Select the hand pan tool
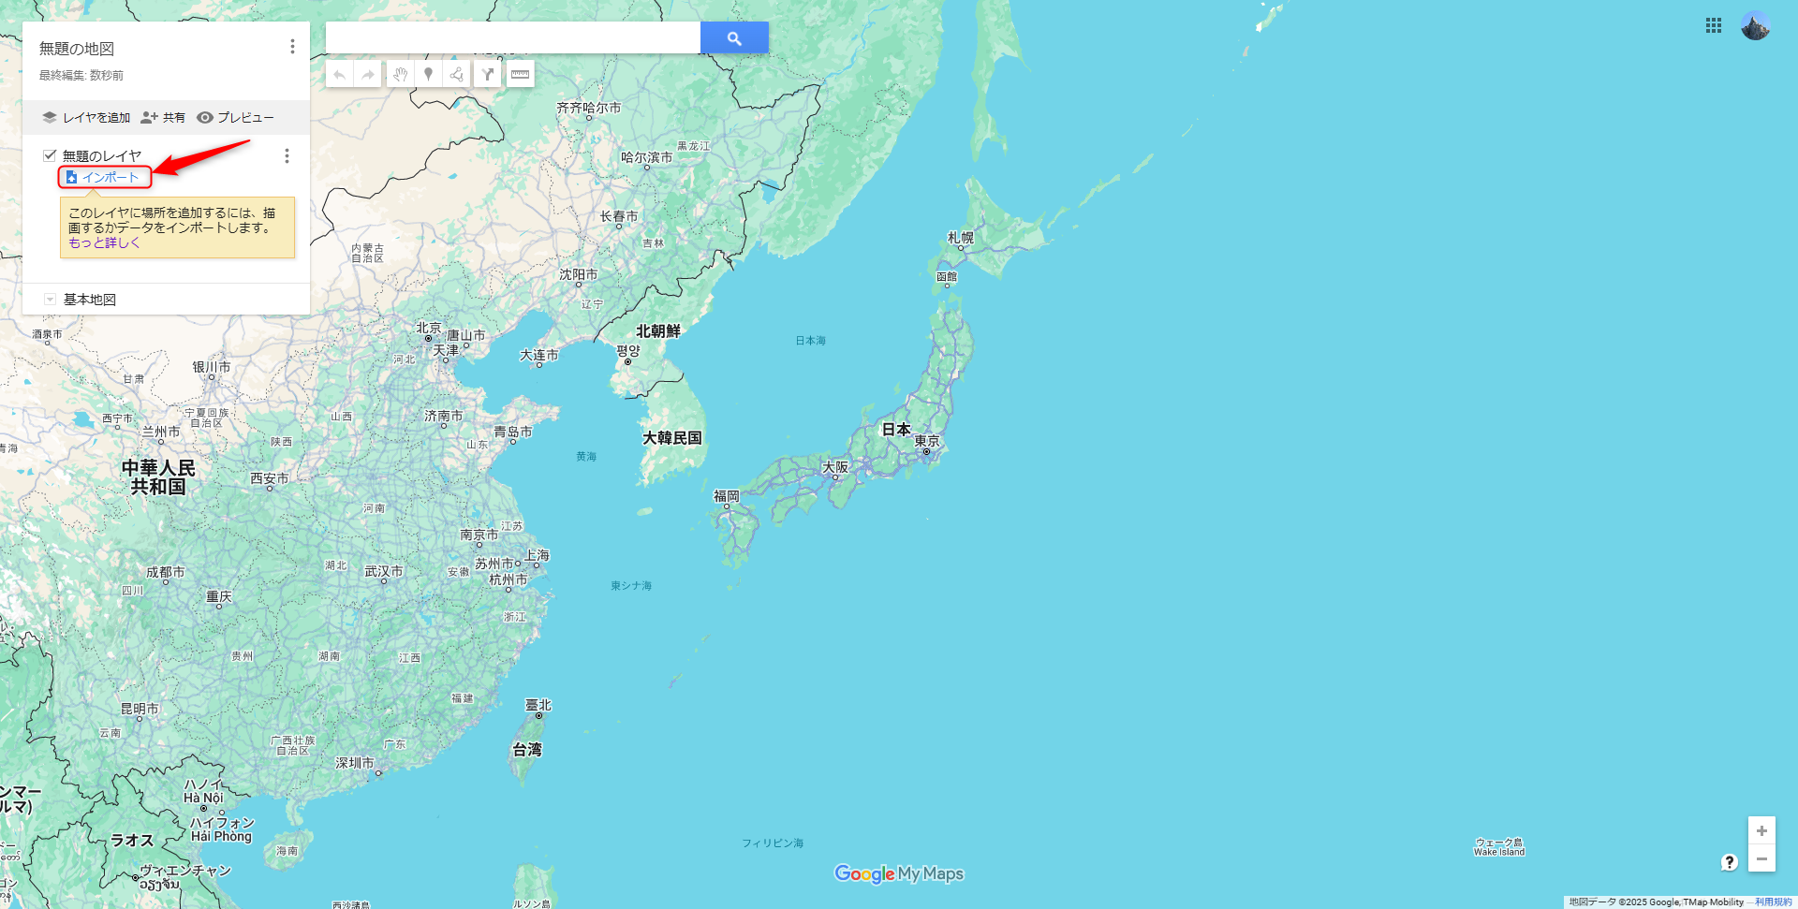1798x909 pixels. click(x=400, y=74)
